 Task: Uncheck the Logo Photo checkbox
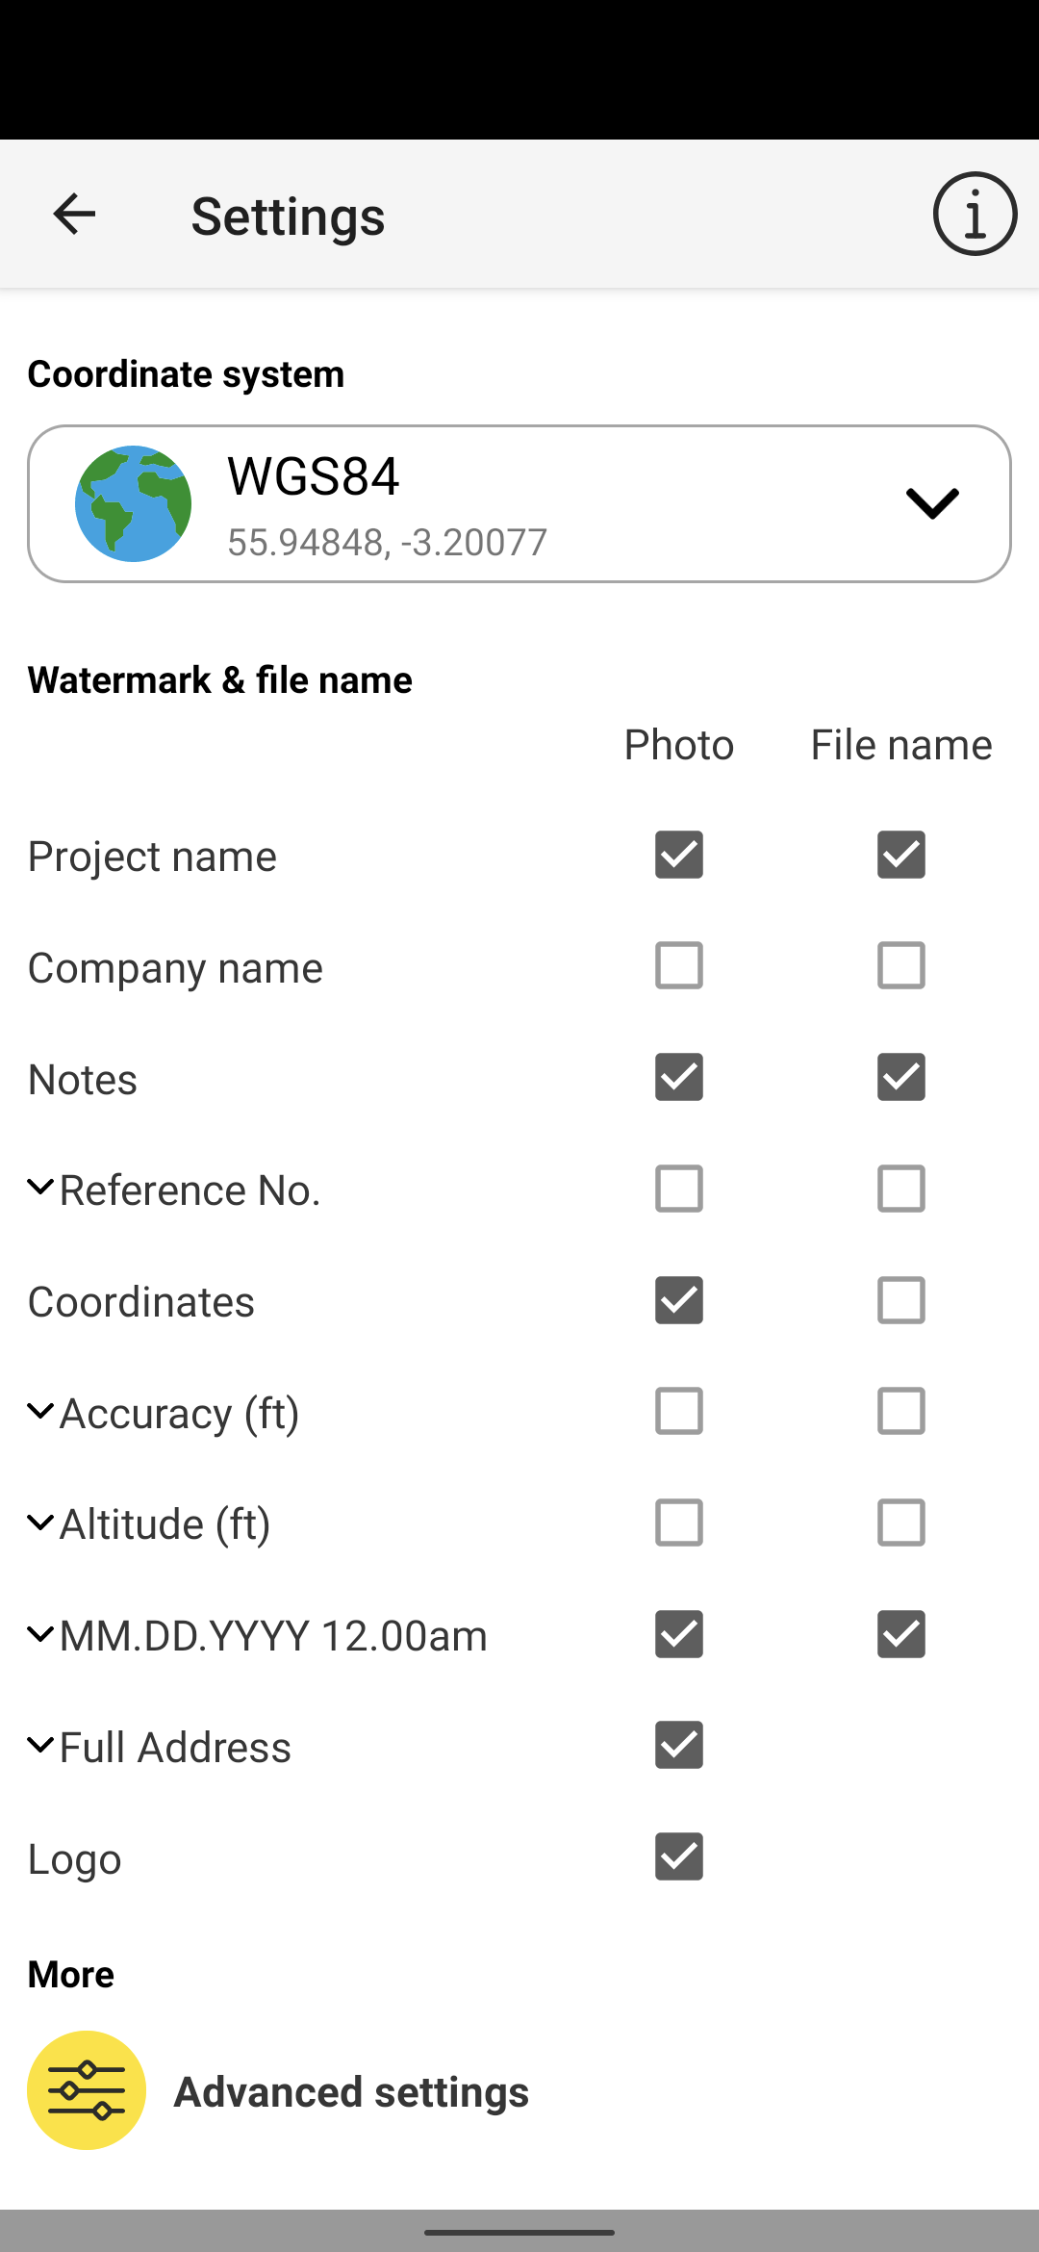679,1856
